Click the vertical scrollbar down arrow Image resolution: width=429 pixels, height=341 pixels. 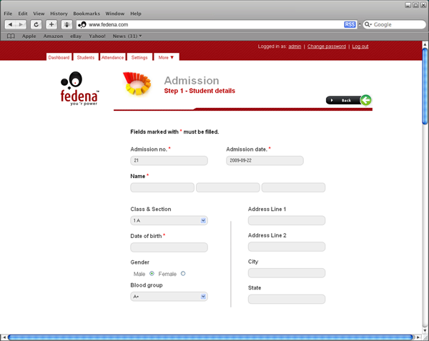(x=425, y=330)
